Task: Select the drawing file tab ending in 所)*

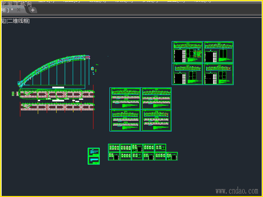Action: (x=7, y=10)
